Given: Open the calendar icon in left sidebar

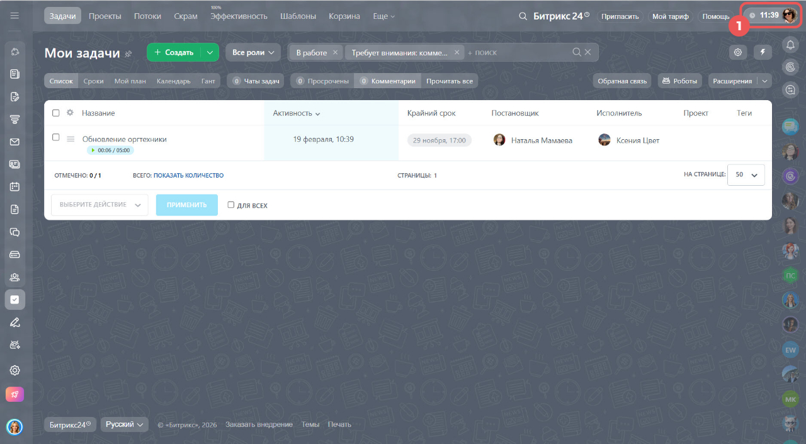Looking at the screenshot, I should pos(15,187).
